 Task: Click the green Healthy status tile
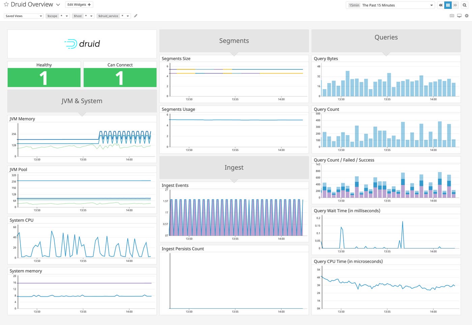coord(44,77)
